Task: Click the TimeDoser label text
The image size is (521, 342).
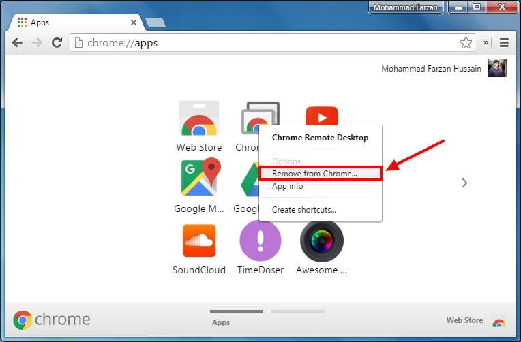Action: (260, 270)
